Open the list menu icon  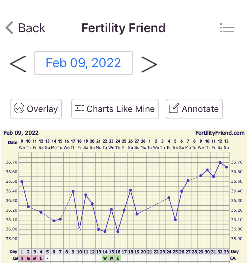(x=227, y=28)
